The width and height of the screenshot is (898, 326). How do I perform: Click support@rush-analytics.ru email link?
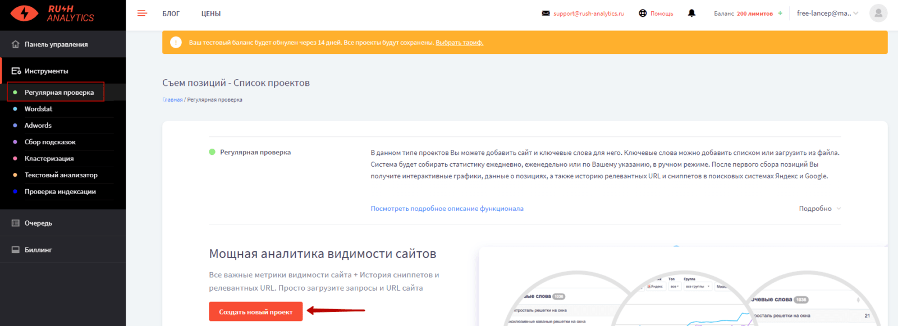[588, 13]
